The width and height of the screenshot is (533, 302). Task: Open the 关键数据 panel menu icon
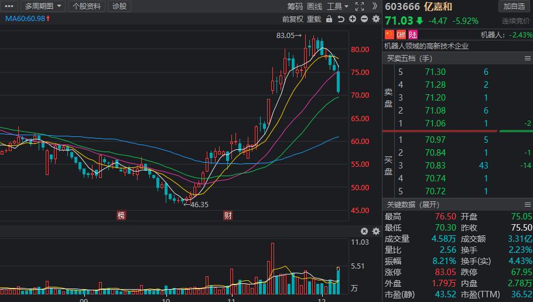528,204
